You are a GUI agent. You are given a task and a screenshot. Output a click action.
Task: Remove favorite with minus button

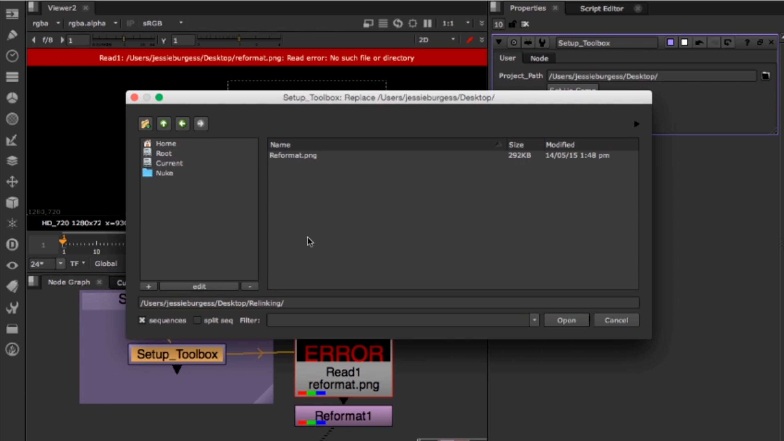[250, 286]
